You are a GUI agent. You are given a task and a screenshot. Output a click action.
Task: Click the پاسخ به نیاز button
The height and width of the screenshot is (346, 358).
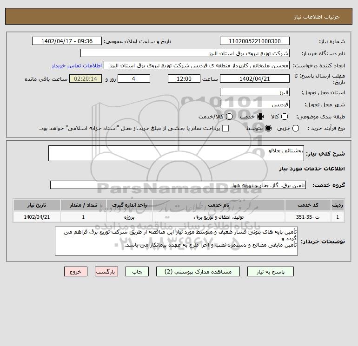point(271,272)
